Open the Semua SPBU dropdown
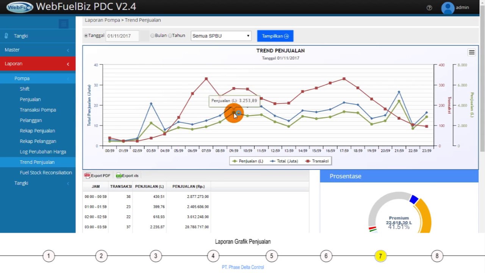The image size is (485, 273). point(221,36)
